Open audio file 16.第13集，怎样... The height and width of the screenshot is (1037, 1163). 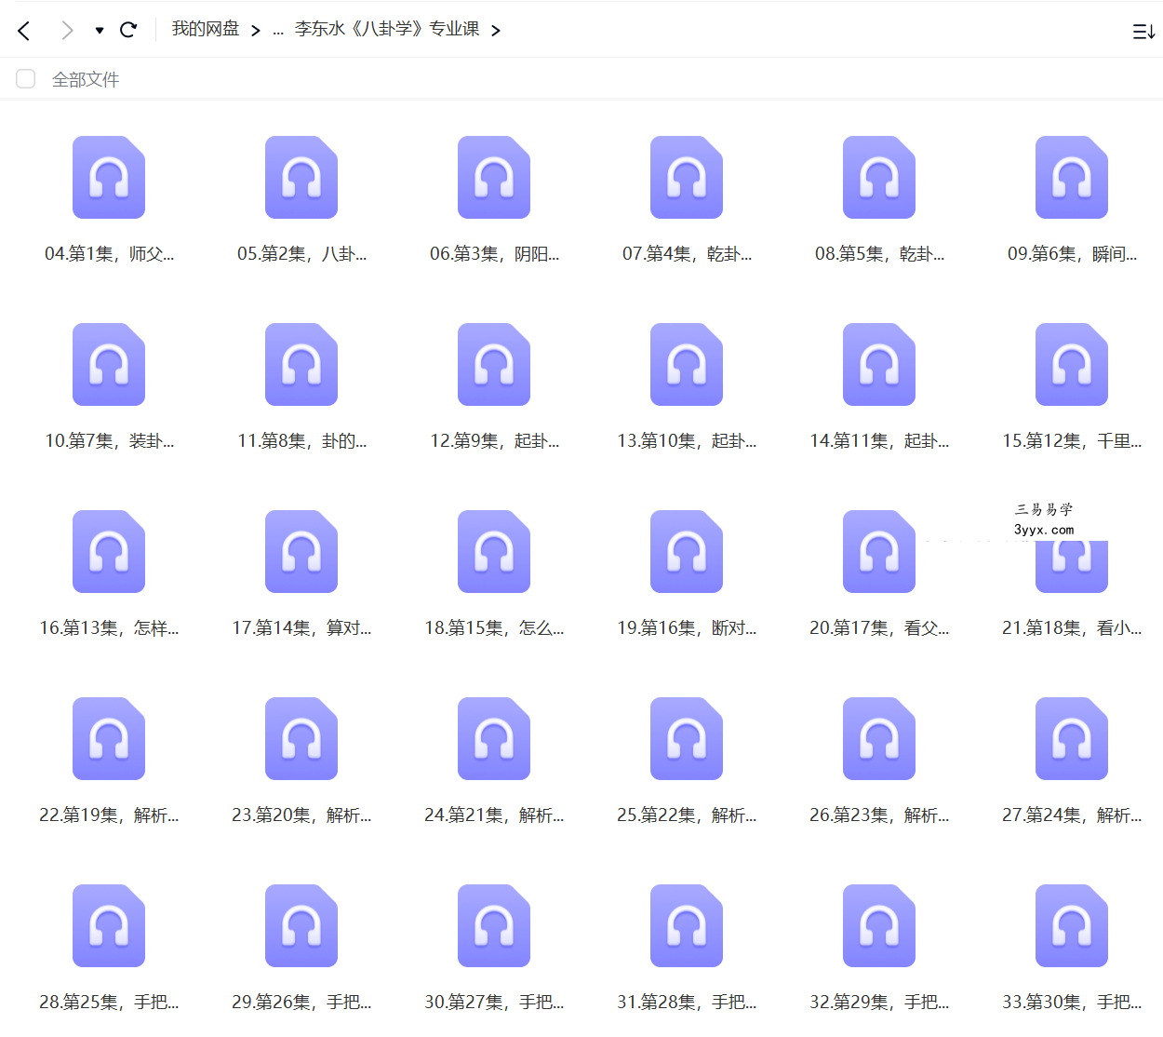pyautogui.click(x=109, y=552)
